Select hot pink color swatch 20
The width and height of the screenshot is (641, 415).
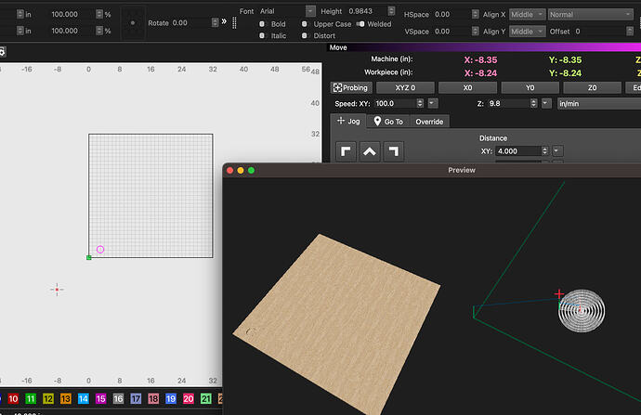(x=189, y=398)
